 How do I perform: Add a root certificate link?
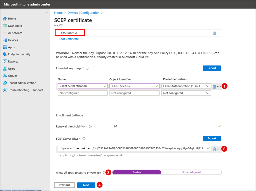[67, 39]
